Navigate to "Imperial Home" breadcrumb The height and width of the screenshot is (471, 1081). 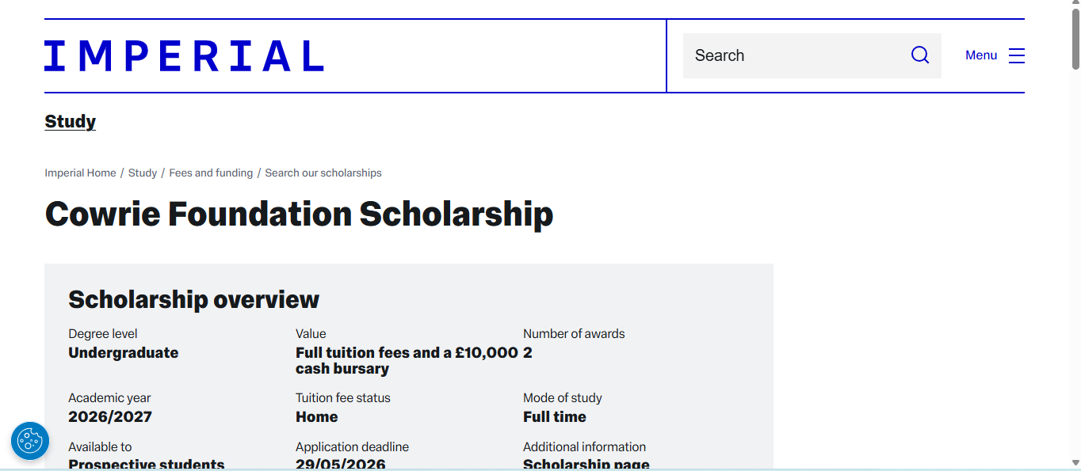(80, 173)
